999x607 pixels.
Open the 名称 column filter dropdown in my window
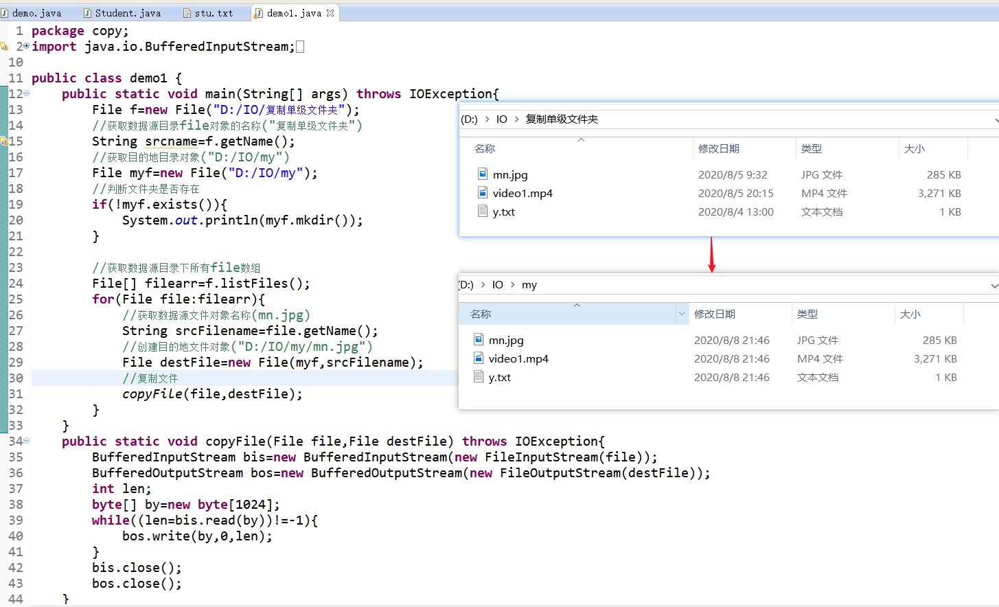(x=682, y=314)
